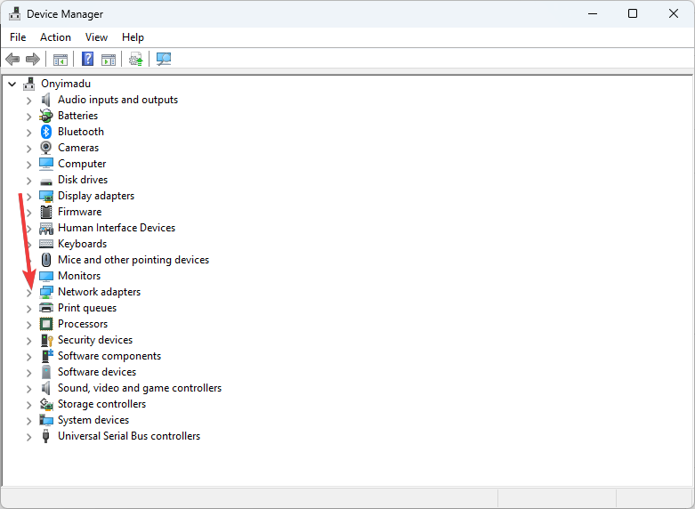This screenshot has height=509, width=695.
Task: Click the Forward arrow toolbar button
Action: (33, 59)
